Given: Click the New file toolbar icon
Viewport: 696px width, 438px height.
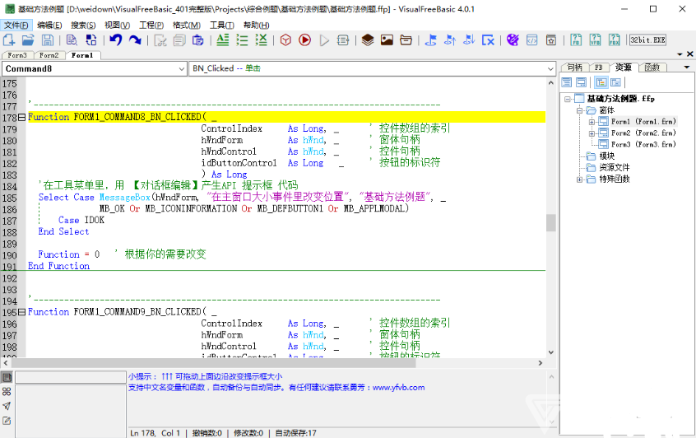Looking at the screenshot, I should [x=10, y=40].
